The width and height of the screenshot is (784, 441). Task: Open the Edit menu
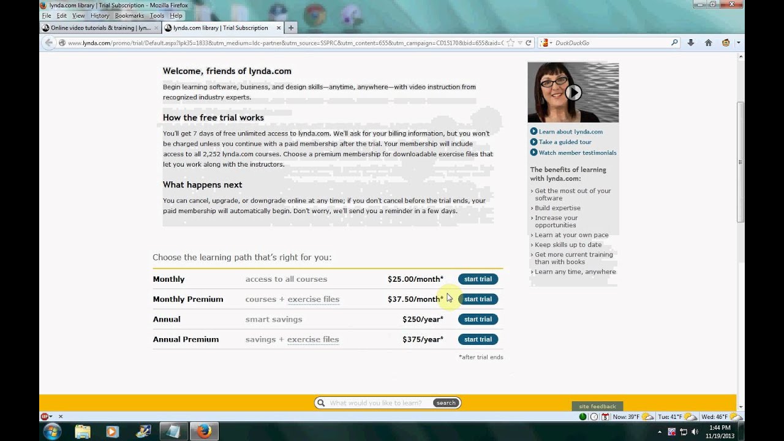click(62, 15)
